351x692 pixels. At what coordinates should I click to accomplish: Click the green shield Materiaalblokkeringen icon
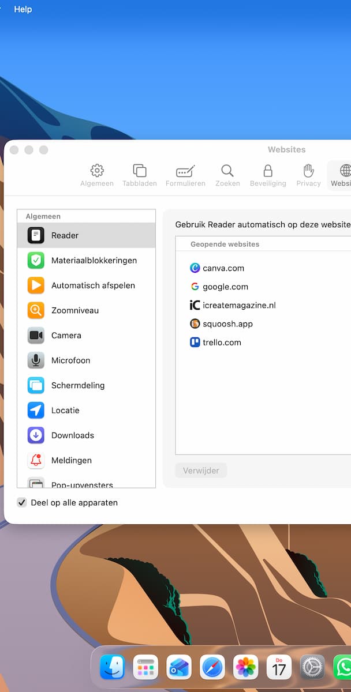tap(36, 260)
